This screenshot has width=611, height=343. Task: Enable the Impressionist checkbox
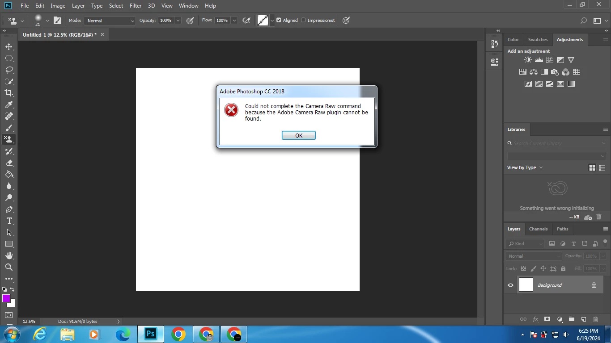[303, 20]
